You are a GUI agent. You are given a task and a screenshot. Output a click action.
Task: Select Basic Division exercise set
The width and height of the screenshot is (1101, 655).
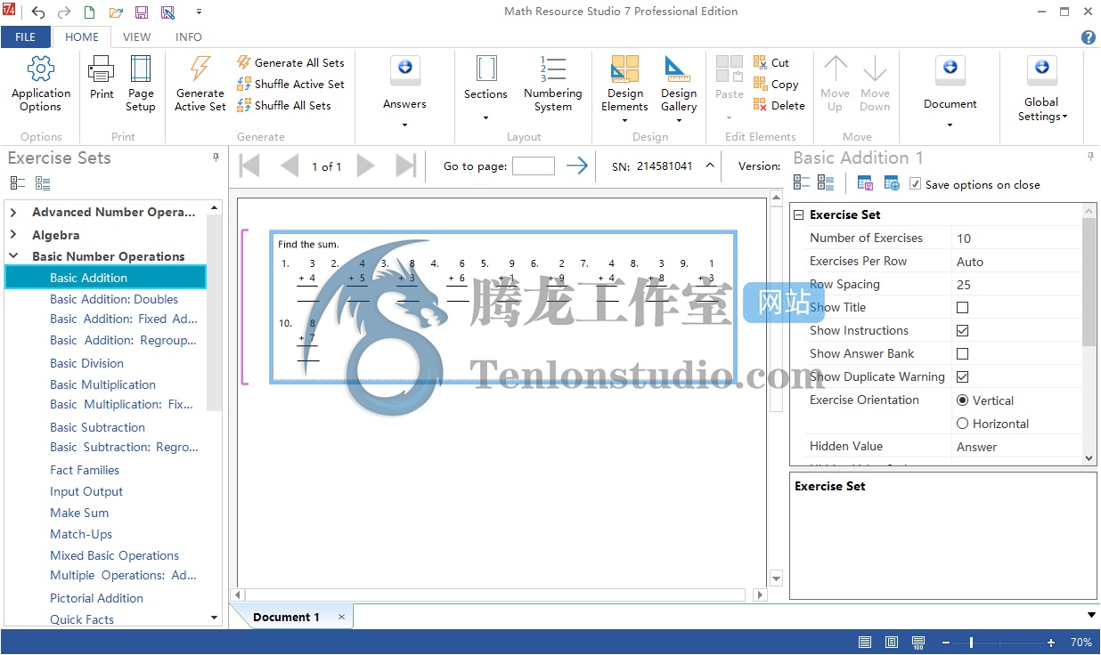[x=86, y=363]
